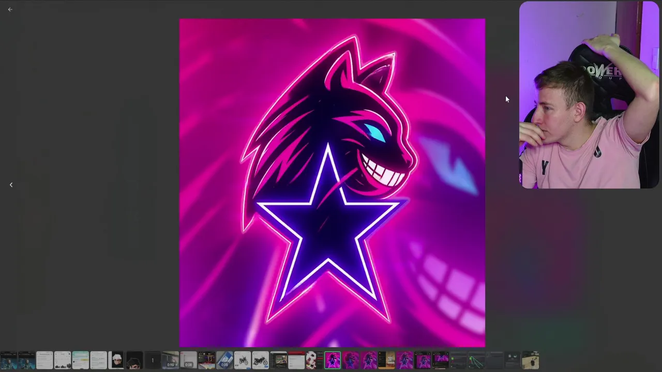Open the motorcycle thumbnail right after the 0:09 video

(x=243, y=360)
